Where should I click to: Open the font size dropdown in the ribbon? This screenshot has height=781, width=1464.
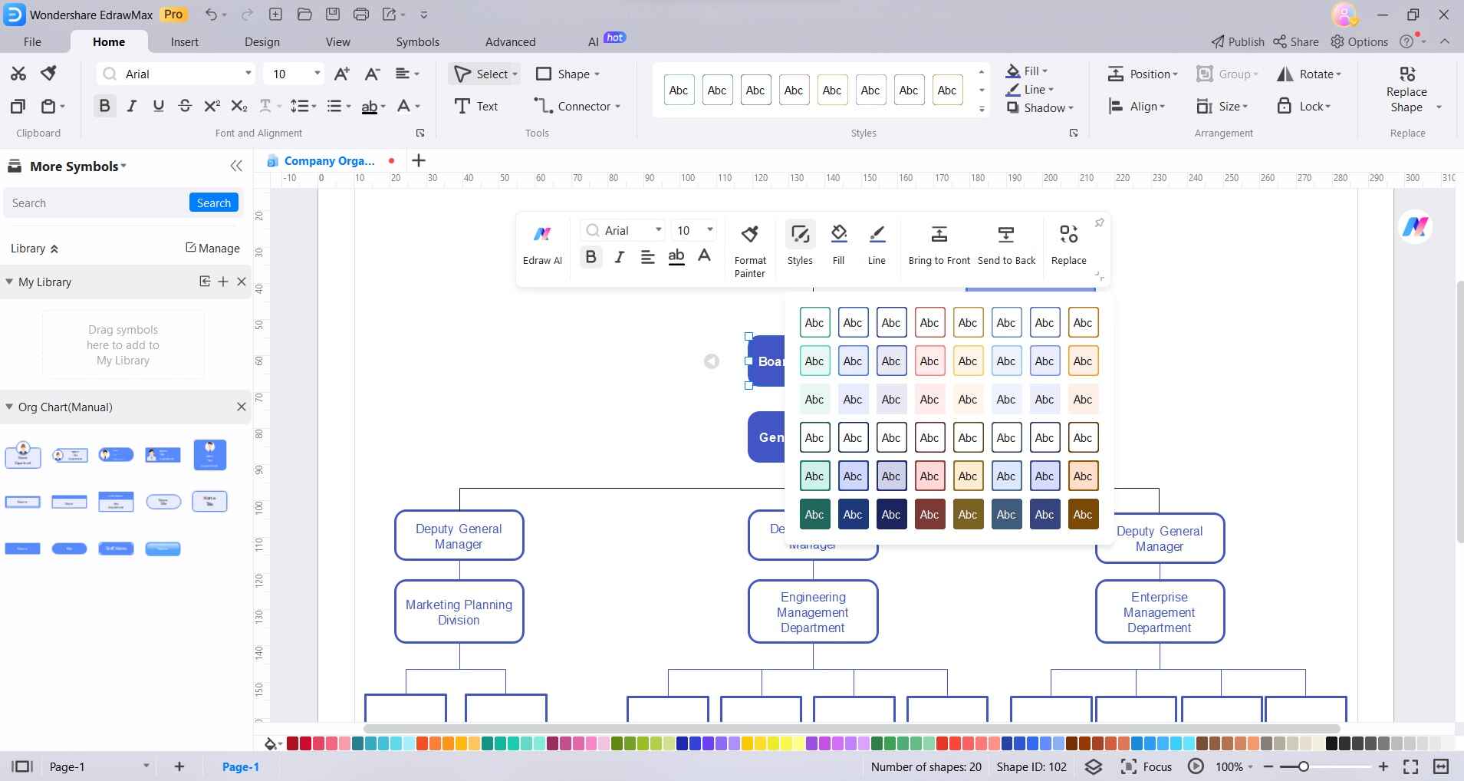click(x=317, y=74)
